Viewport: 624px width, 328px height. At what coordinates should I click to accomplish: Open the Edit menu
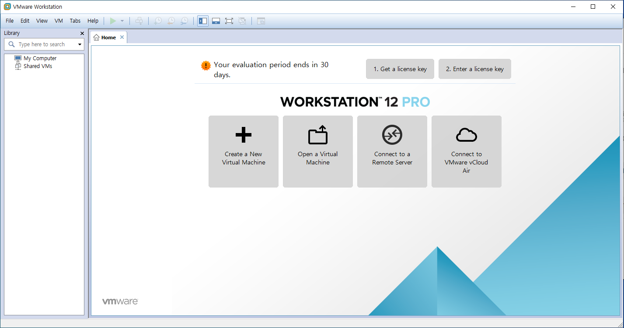pos(25,20)
